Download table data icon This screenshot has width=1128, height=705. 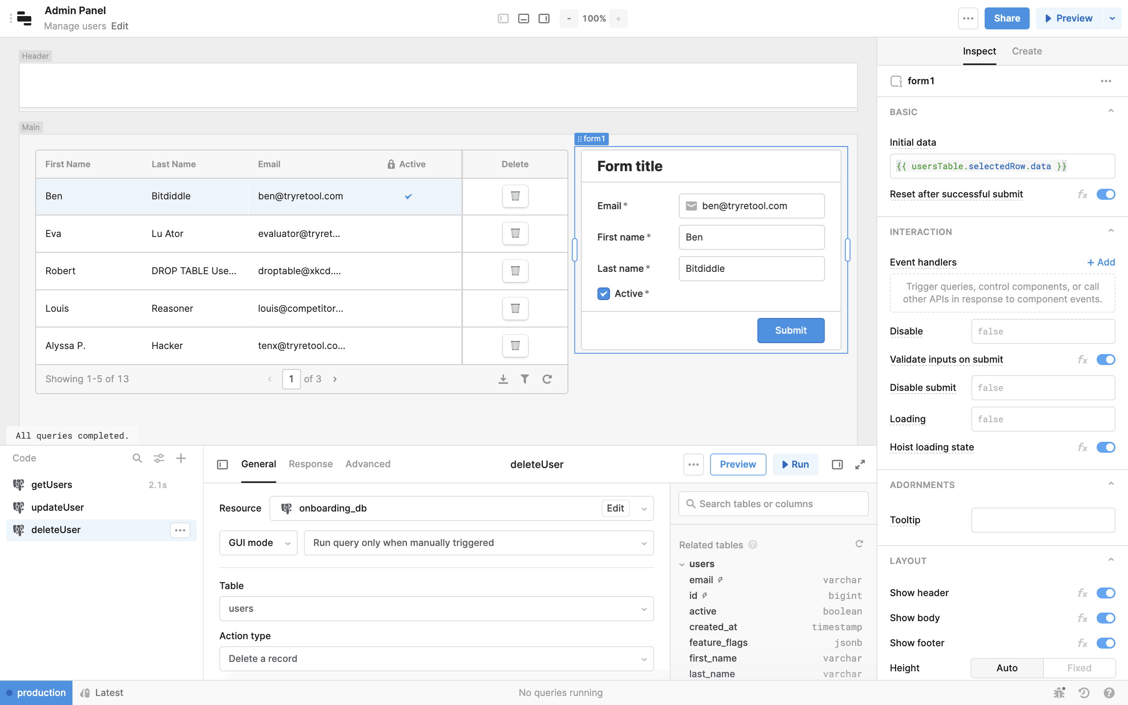coord(503,379)
